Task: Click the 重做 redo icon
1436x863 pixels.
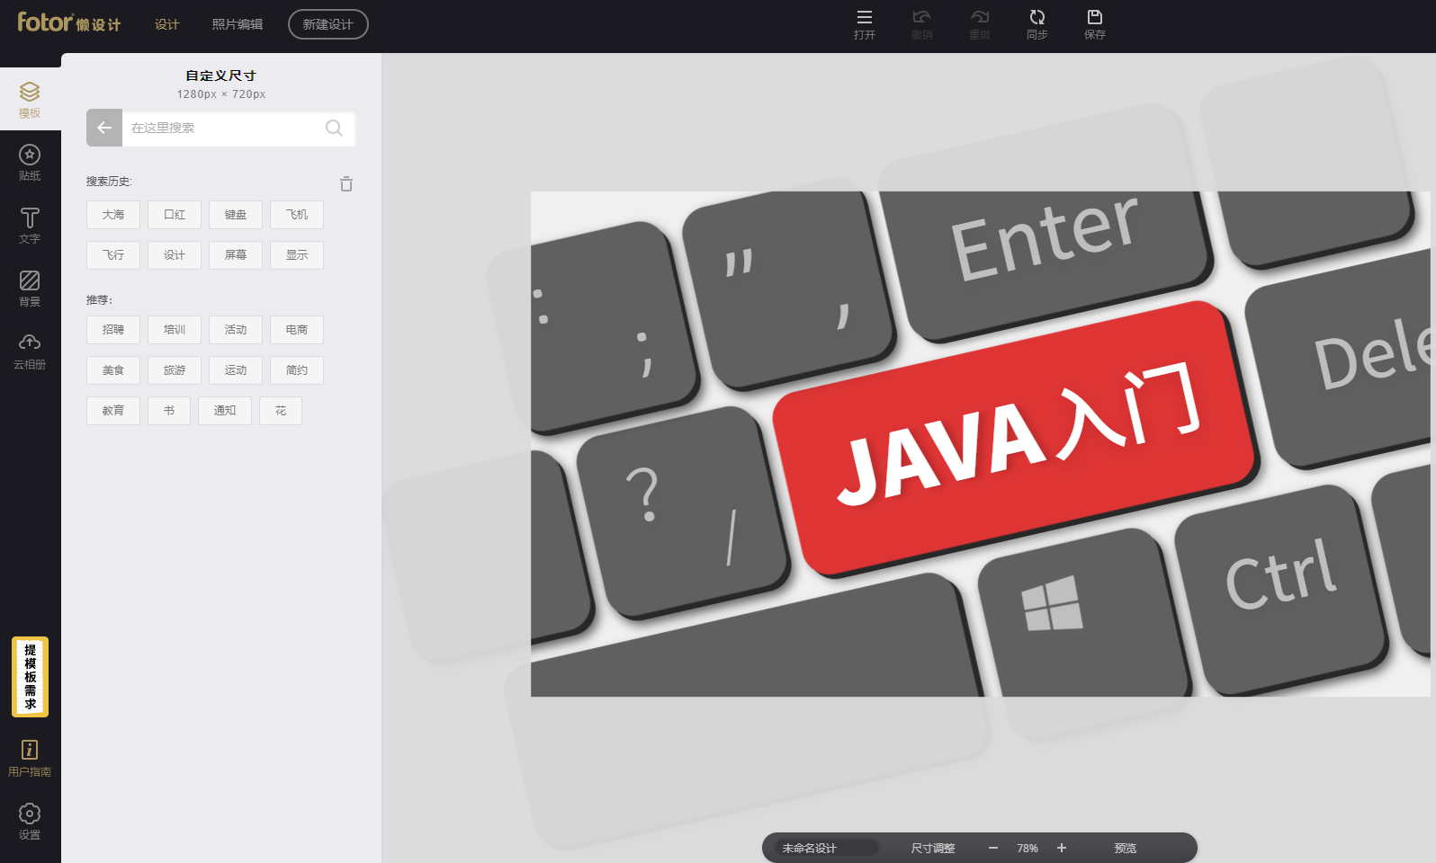Action: (x=980, y=17)
